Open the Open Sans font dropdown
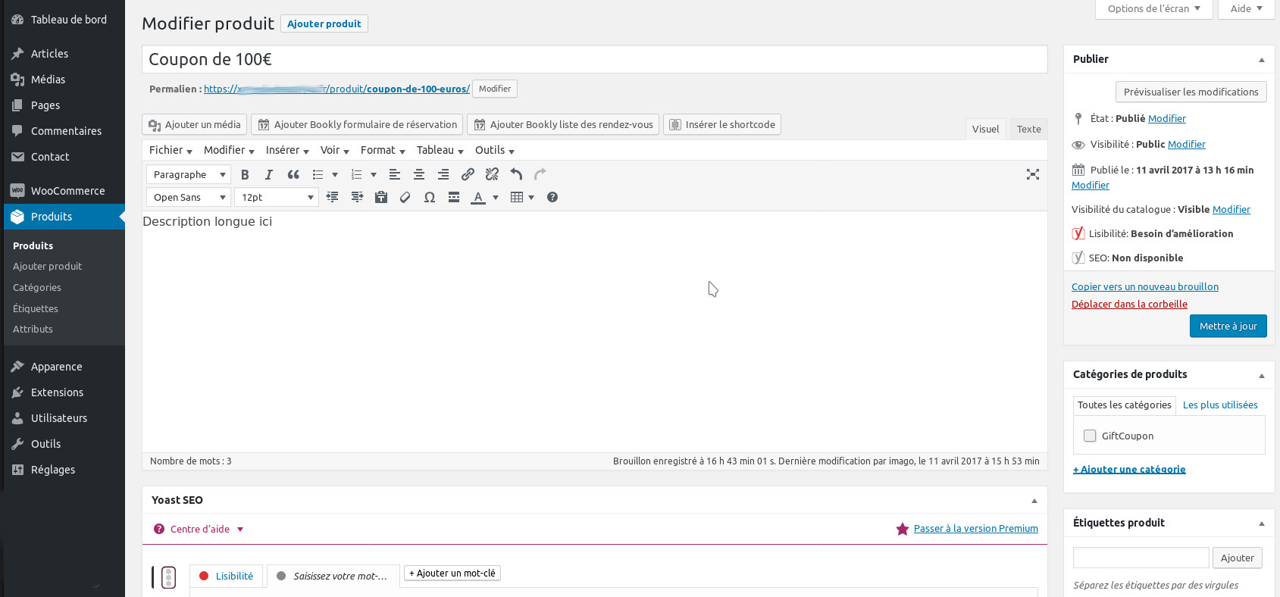Screen dimensions: 1280x597 [x=189, y=198]
